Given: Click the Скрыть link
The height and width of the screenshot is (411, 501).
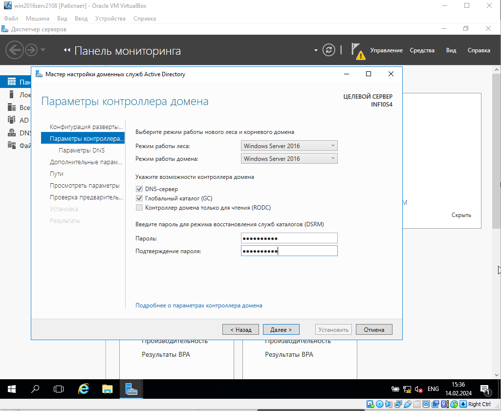Looking at the screenshot, I should point(461,215).
